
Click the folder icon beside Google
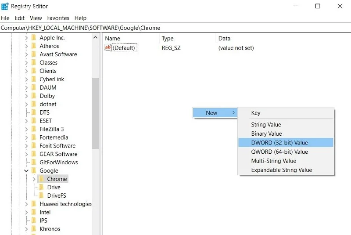pyautogui.click(x=34, y=170)
